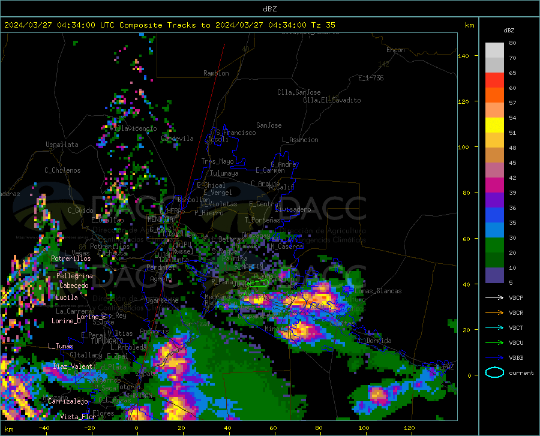The image size is (540, 436).
Task: Click the orange VBCR arrow legend icon
Action: pyautogui.click(x=494, y=312)
